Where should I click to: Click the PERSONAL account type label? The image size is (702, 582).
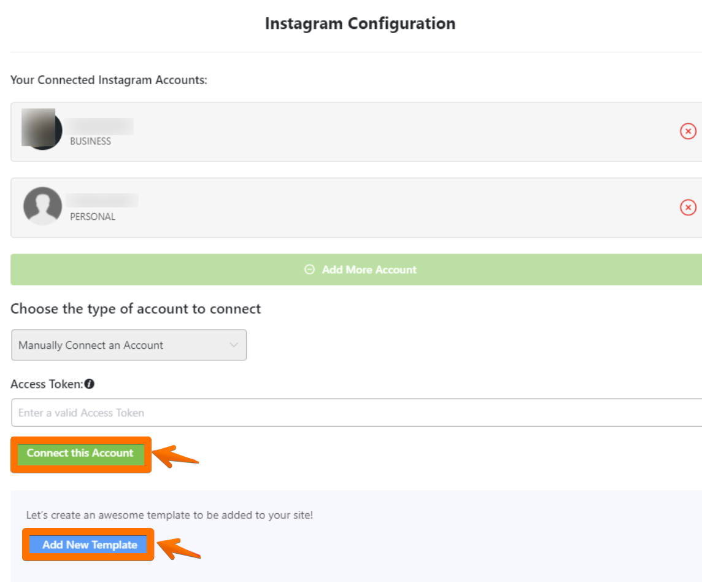point(93,217)
